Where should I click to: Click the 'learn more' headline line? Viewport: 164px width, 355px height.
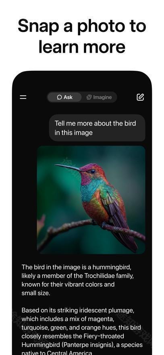[82, 46]
